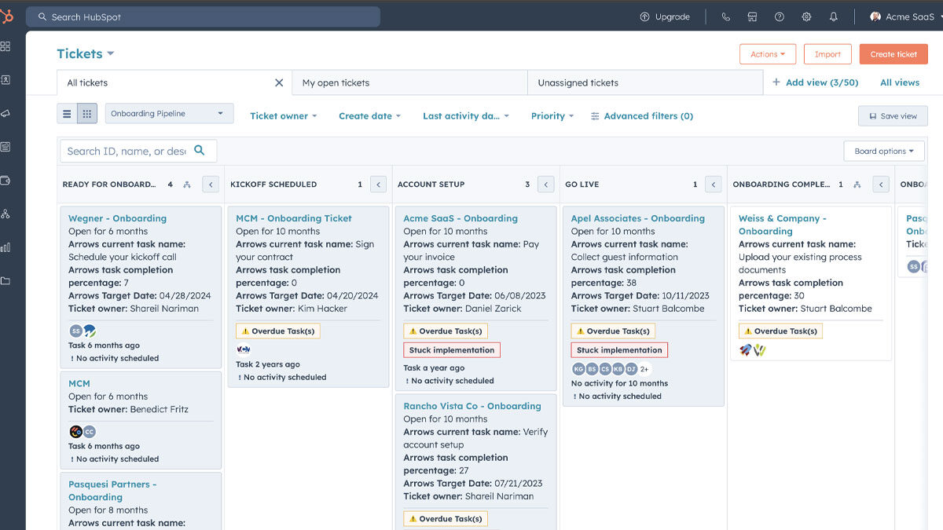Open the Library folder sidebar icon
Viewport: 943px width, 530px height.
[x=6, y=280]
